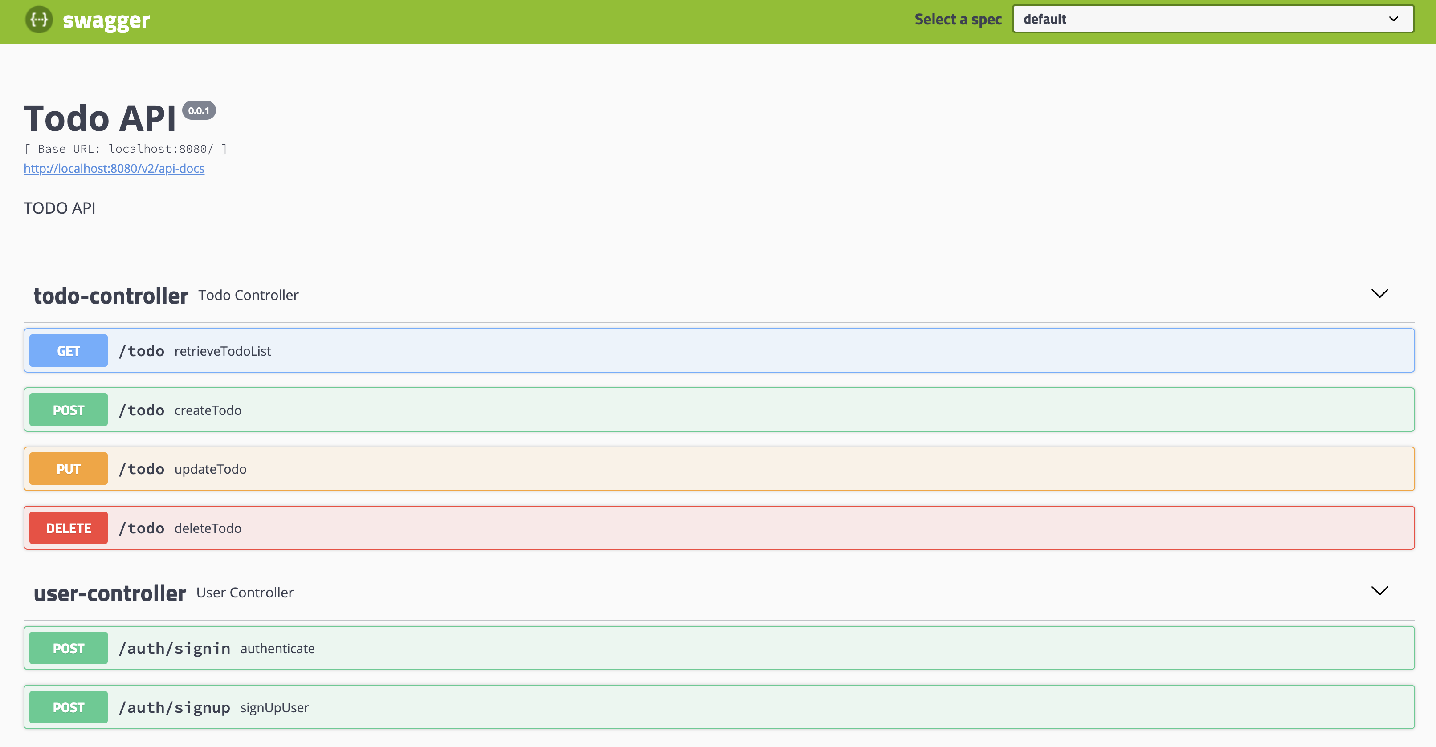Select the user-controller section title

point(109,593)
